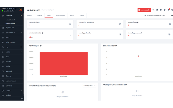173x108 pixels.
Task: Collapse the sidebar with bottom-left arrow
Action: pos(2,99)
